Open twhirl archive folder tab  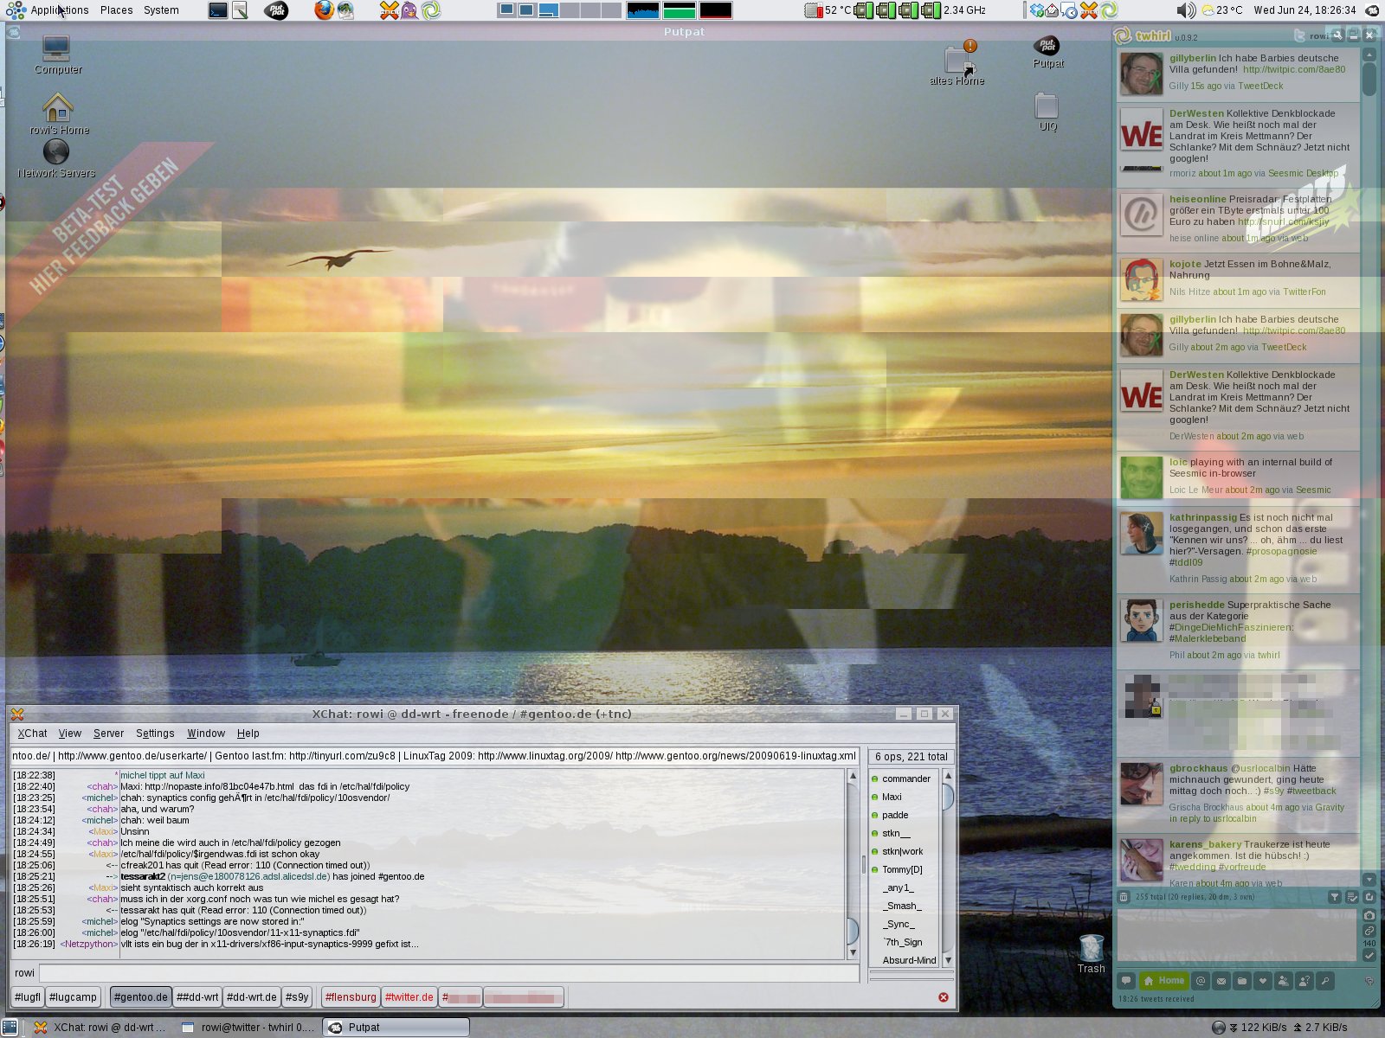(x=1242, y=981)
